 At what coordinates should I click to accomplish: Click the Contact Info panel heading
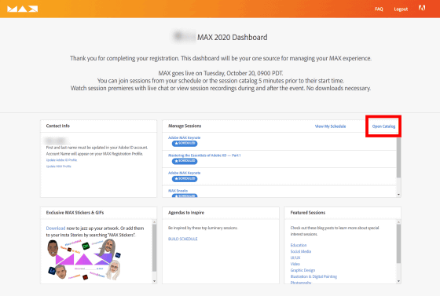pyautogui.click(x=58, y=126)
